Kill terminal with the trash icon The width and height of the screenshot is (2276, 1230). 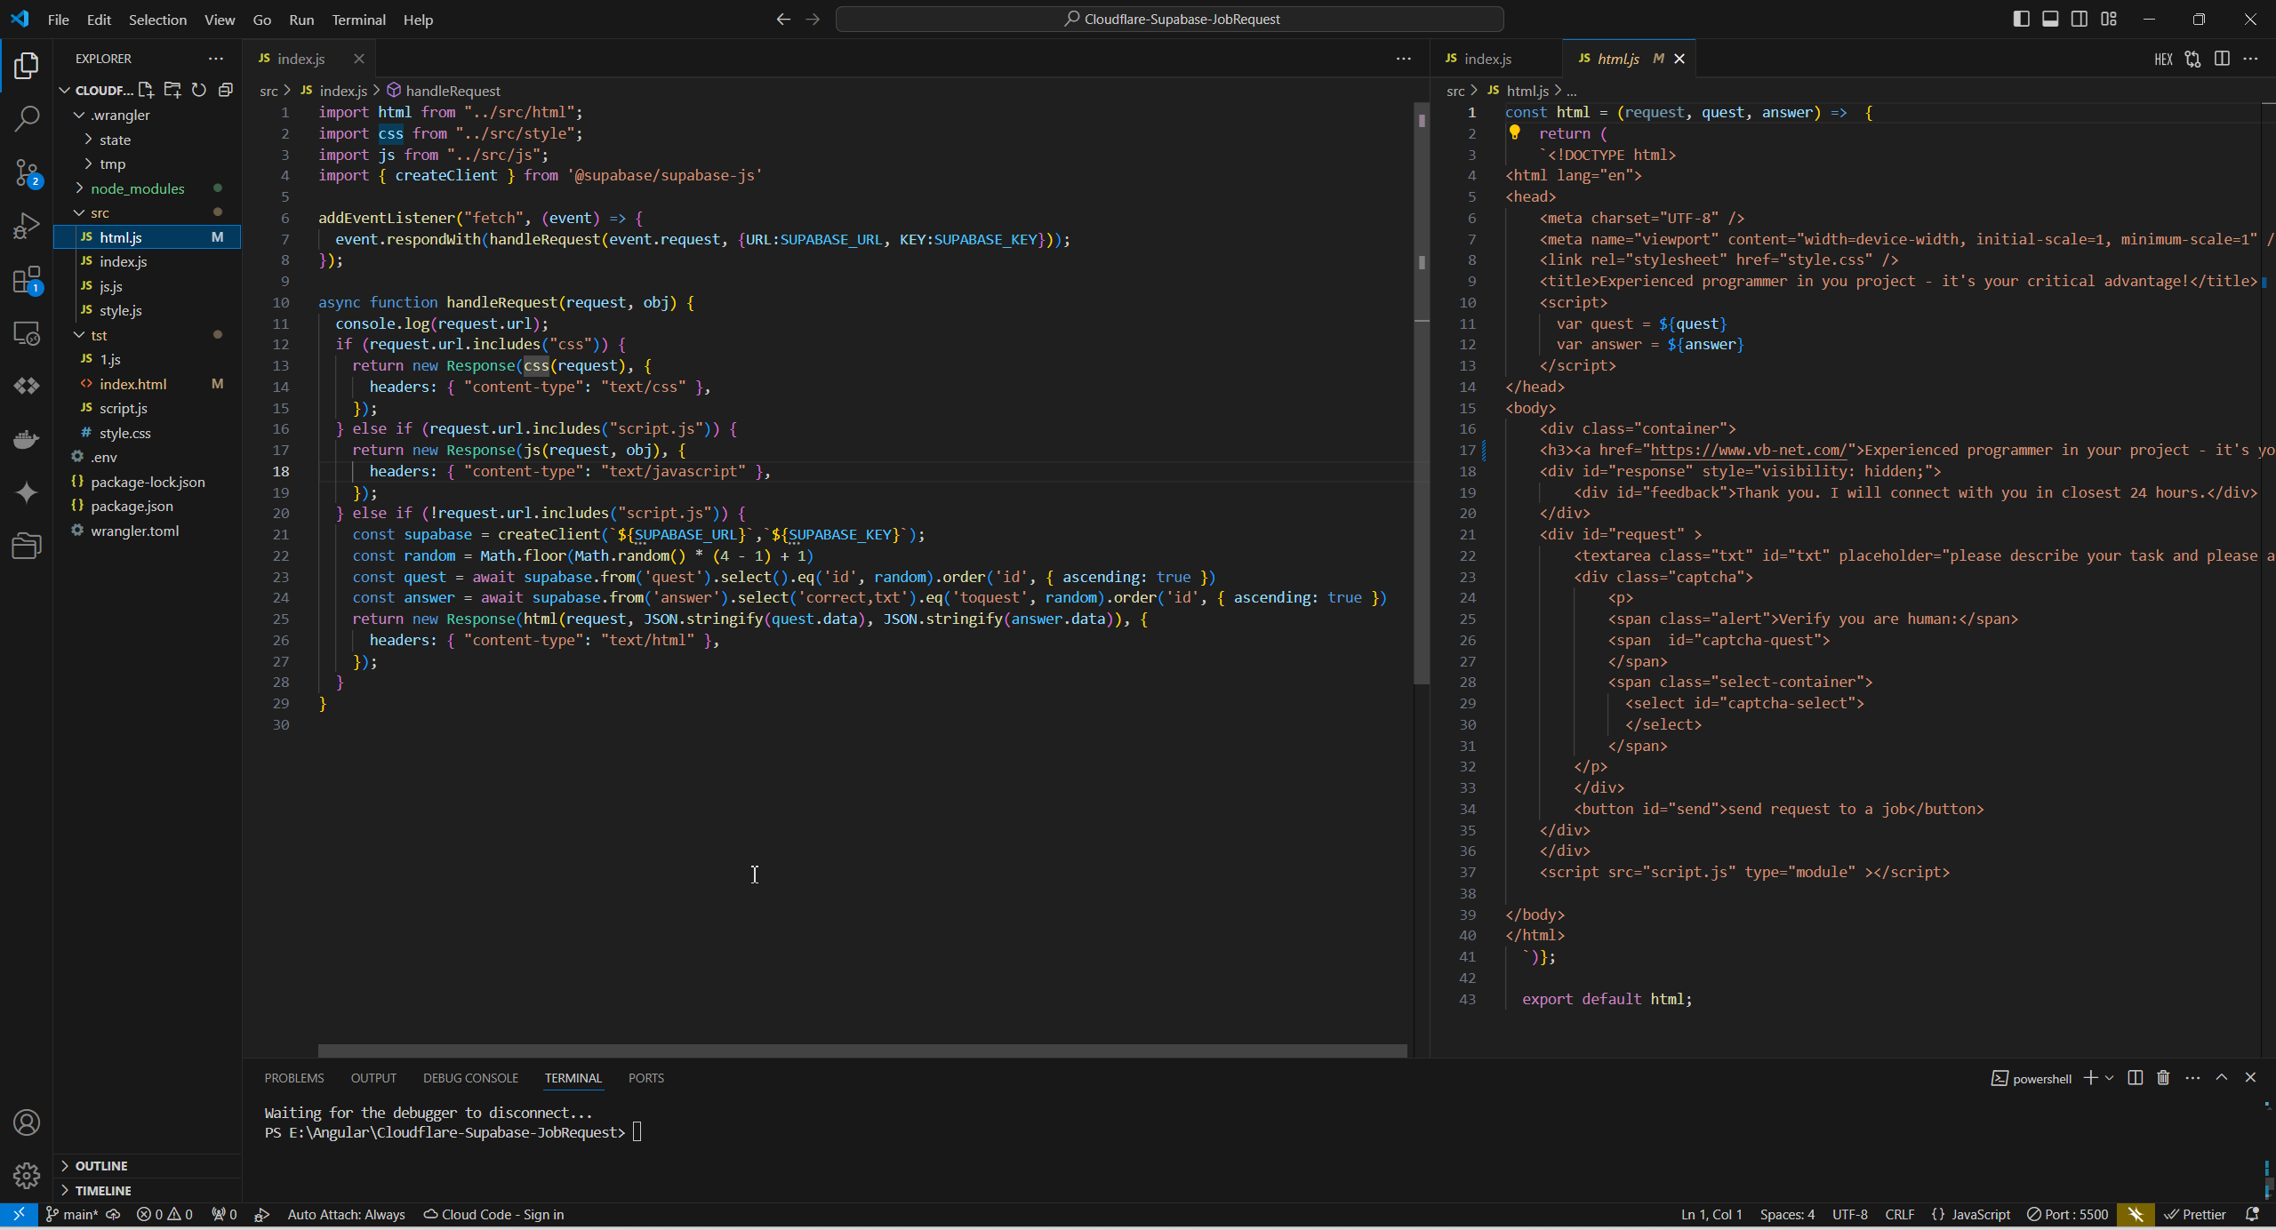(x=2163, y=1078)
